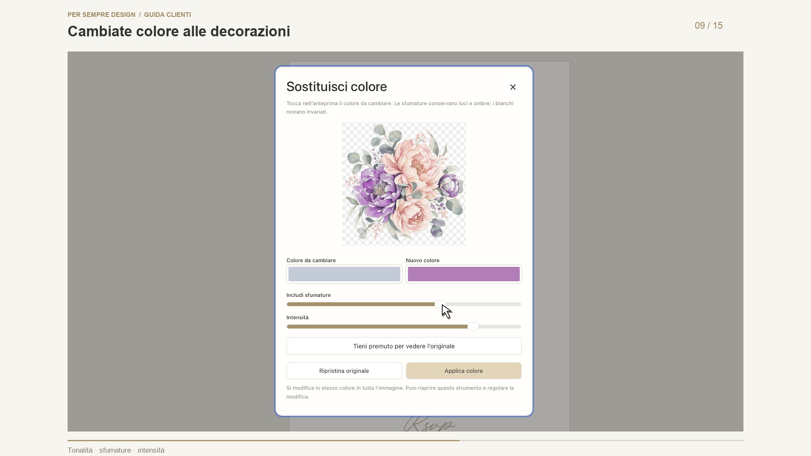Click the Nuovo colore label
The image size is (811, 456).
pyautogui.click(x=422, y=261)
